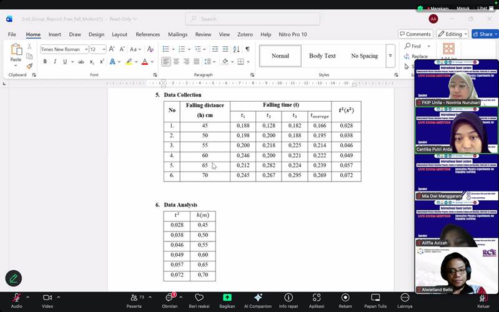Apply italic formatting

click(55, 62)
